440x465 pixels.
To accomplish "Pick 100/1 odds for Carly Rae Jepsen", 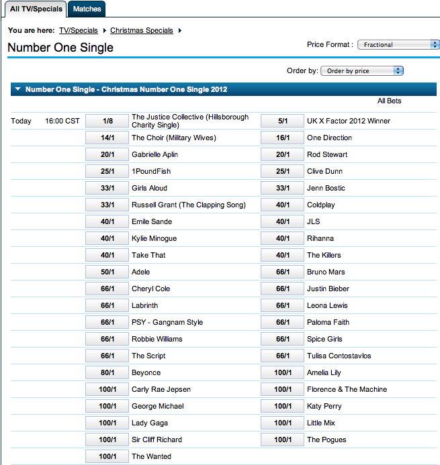I will coord(107,389).
